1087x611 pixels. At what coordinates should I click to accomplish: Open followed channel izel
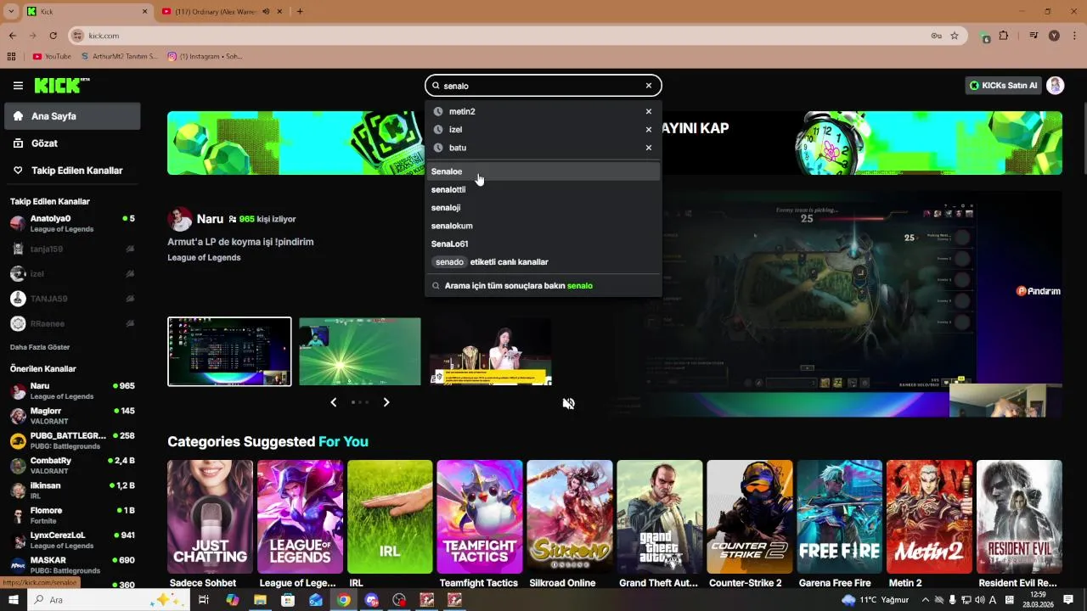[x=72, y=274]
